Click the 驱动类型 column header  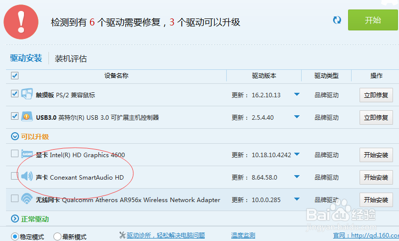click(327, 75)
